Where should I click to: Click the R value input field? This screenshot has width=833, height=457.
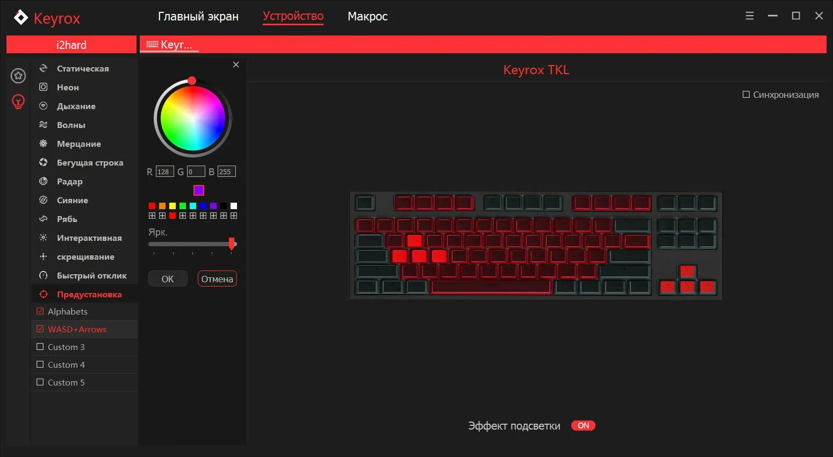164,172
